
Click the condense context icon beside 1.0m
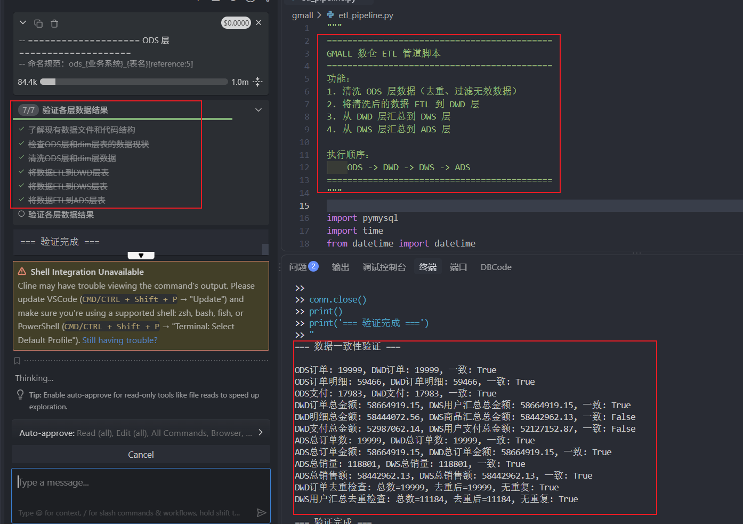tap(257, 82)
